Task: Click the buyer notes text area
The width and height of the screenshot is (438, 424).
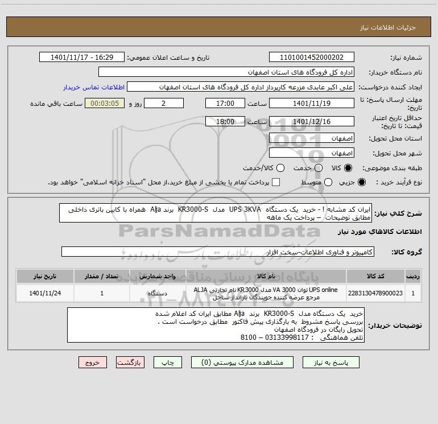Action: (216, 326)
